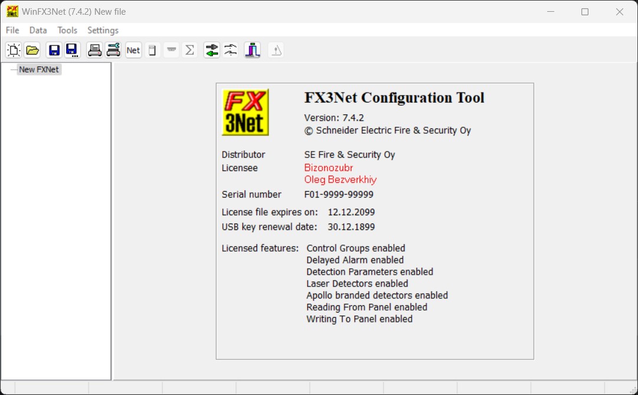Select the green transfer arrows tool
The height and width of the screenshot is (395, 638).
pyautogui.click(x=212, y=50)
